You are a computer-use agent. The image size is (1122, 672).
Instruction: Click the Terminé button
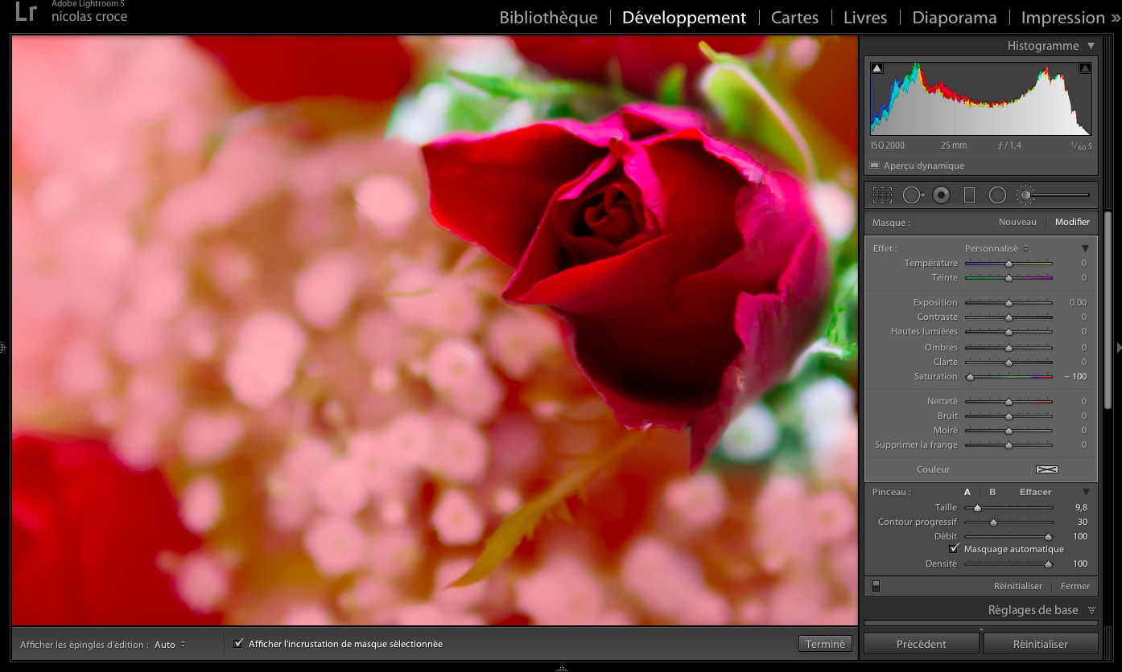click(825, 644)
